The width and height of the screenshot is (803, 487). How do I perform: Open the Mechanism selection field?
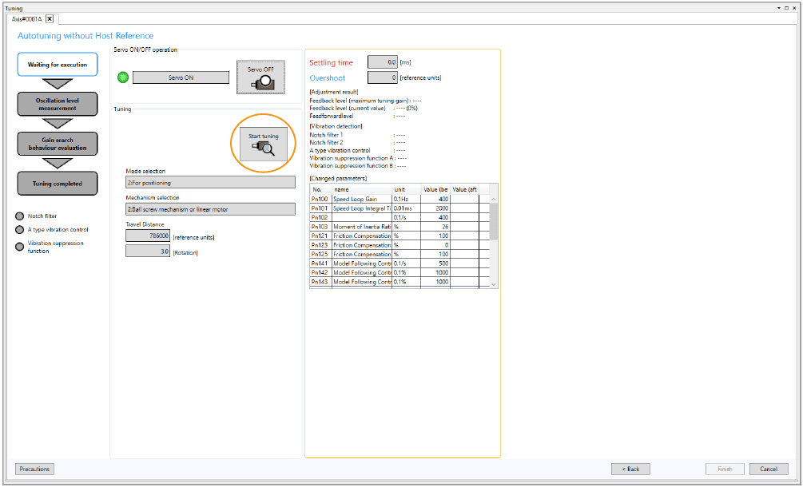[210, 209]
